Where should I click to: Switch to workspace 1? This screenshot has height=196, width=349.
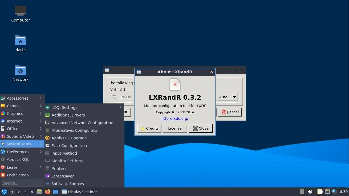tap(12, 192)
